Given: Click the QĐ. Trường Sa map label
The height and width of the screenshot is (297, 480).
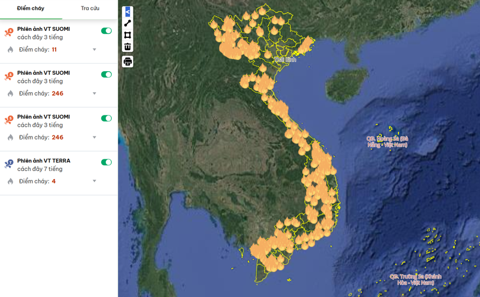Looking at the screenshot, I should click(x=416, y=279).
